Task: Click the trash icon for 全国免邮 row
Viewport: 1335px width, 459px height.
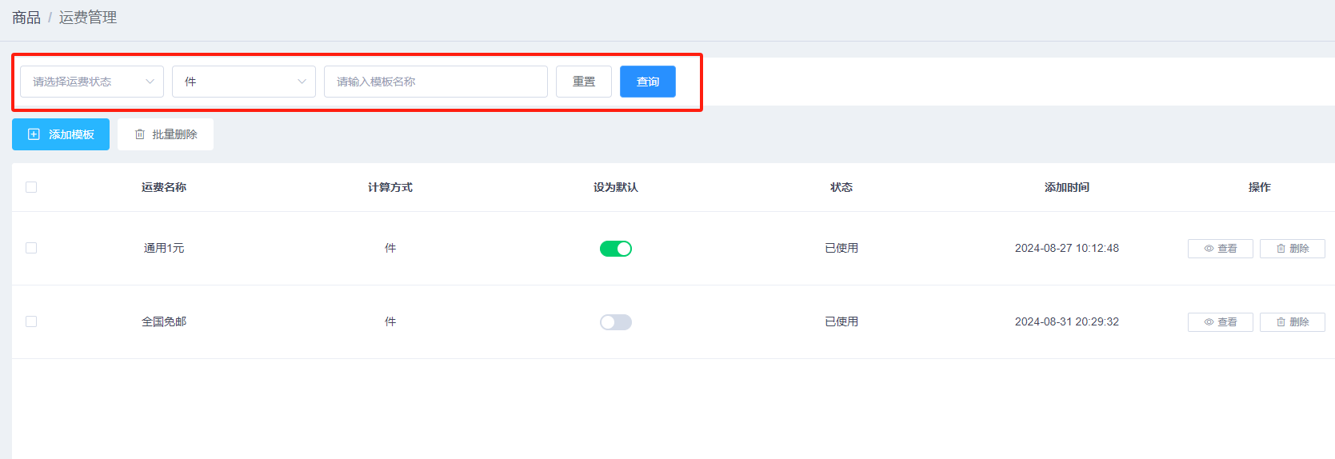Action: pyautogui.click(x=1281, y=322)
